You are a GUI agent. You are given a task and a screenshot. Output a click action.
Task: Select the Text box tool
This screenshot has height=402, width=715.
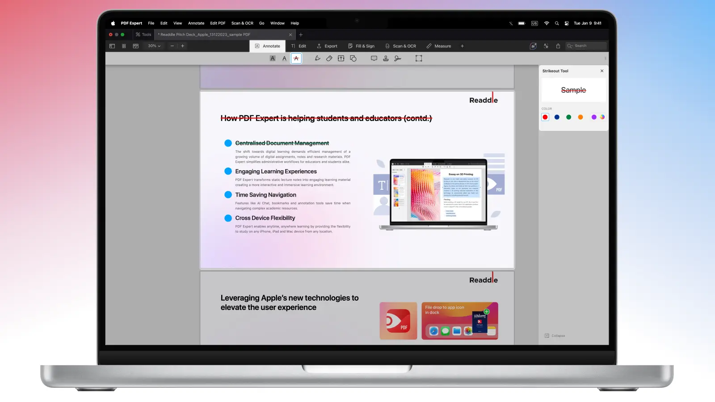click(341, 59)
